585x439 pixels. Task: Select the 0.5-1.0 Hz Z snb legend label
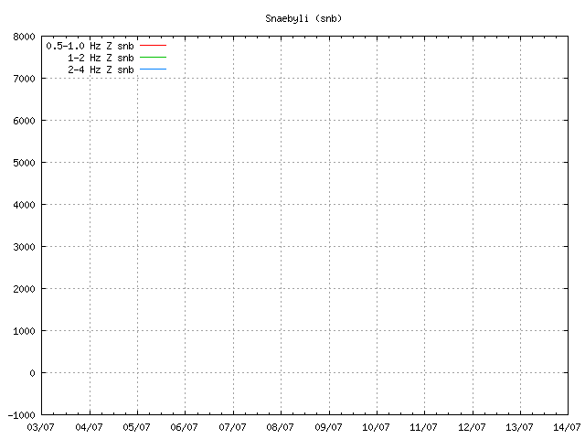coord(90,45)
